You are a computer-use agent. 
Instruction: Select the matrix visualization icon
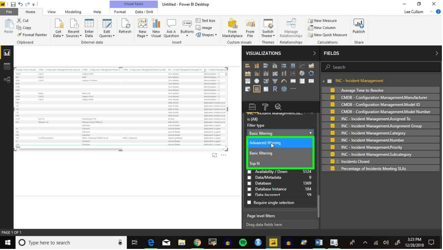point(266,89)
